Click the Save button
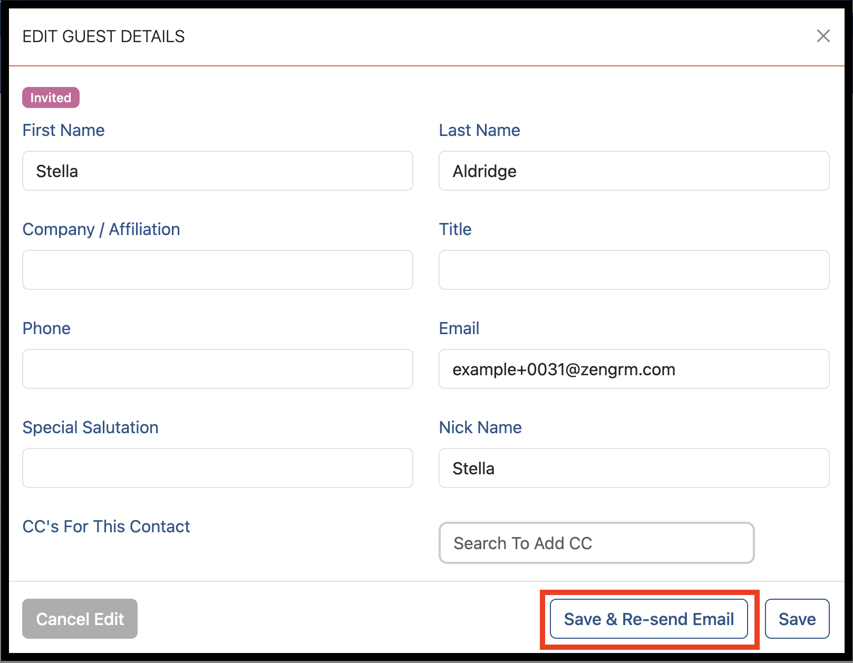 coord(797,619)
